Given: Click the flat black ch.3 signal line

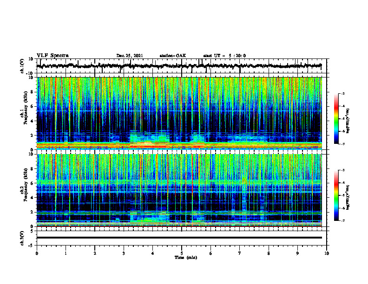Looking at the screenshot, I should coord(179,238).
